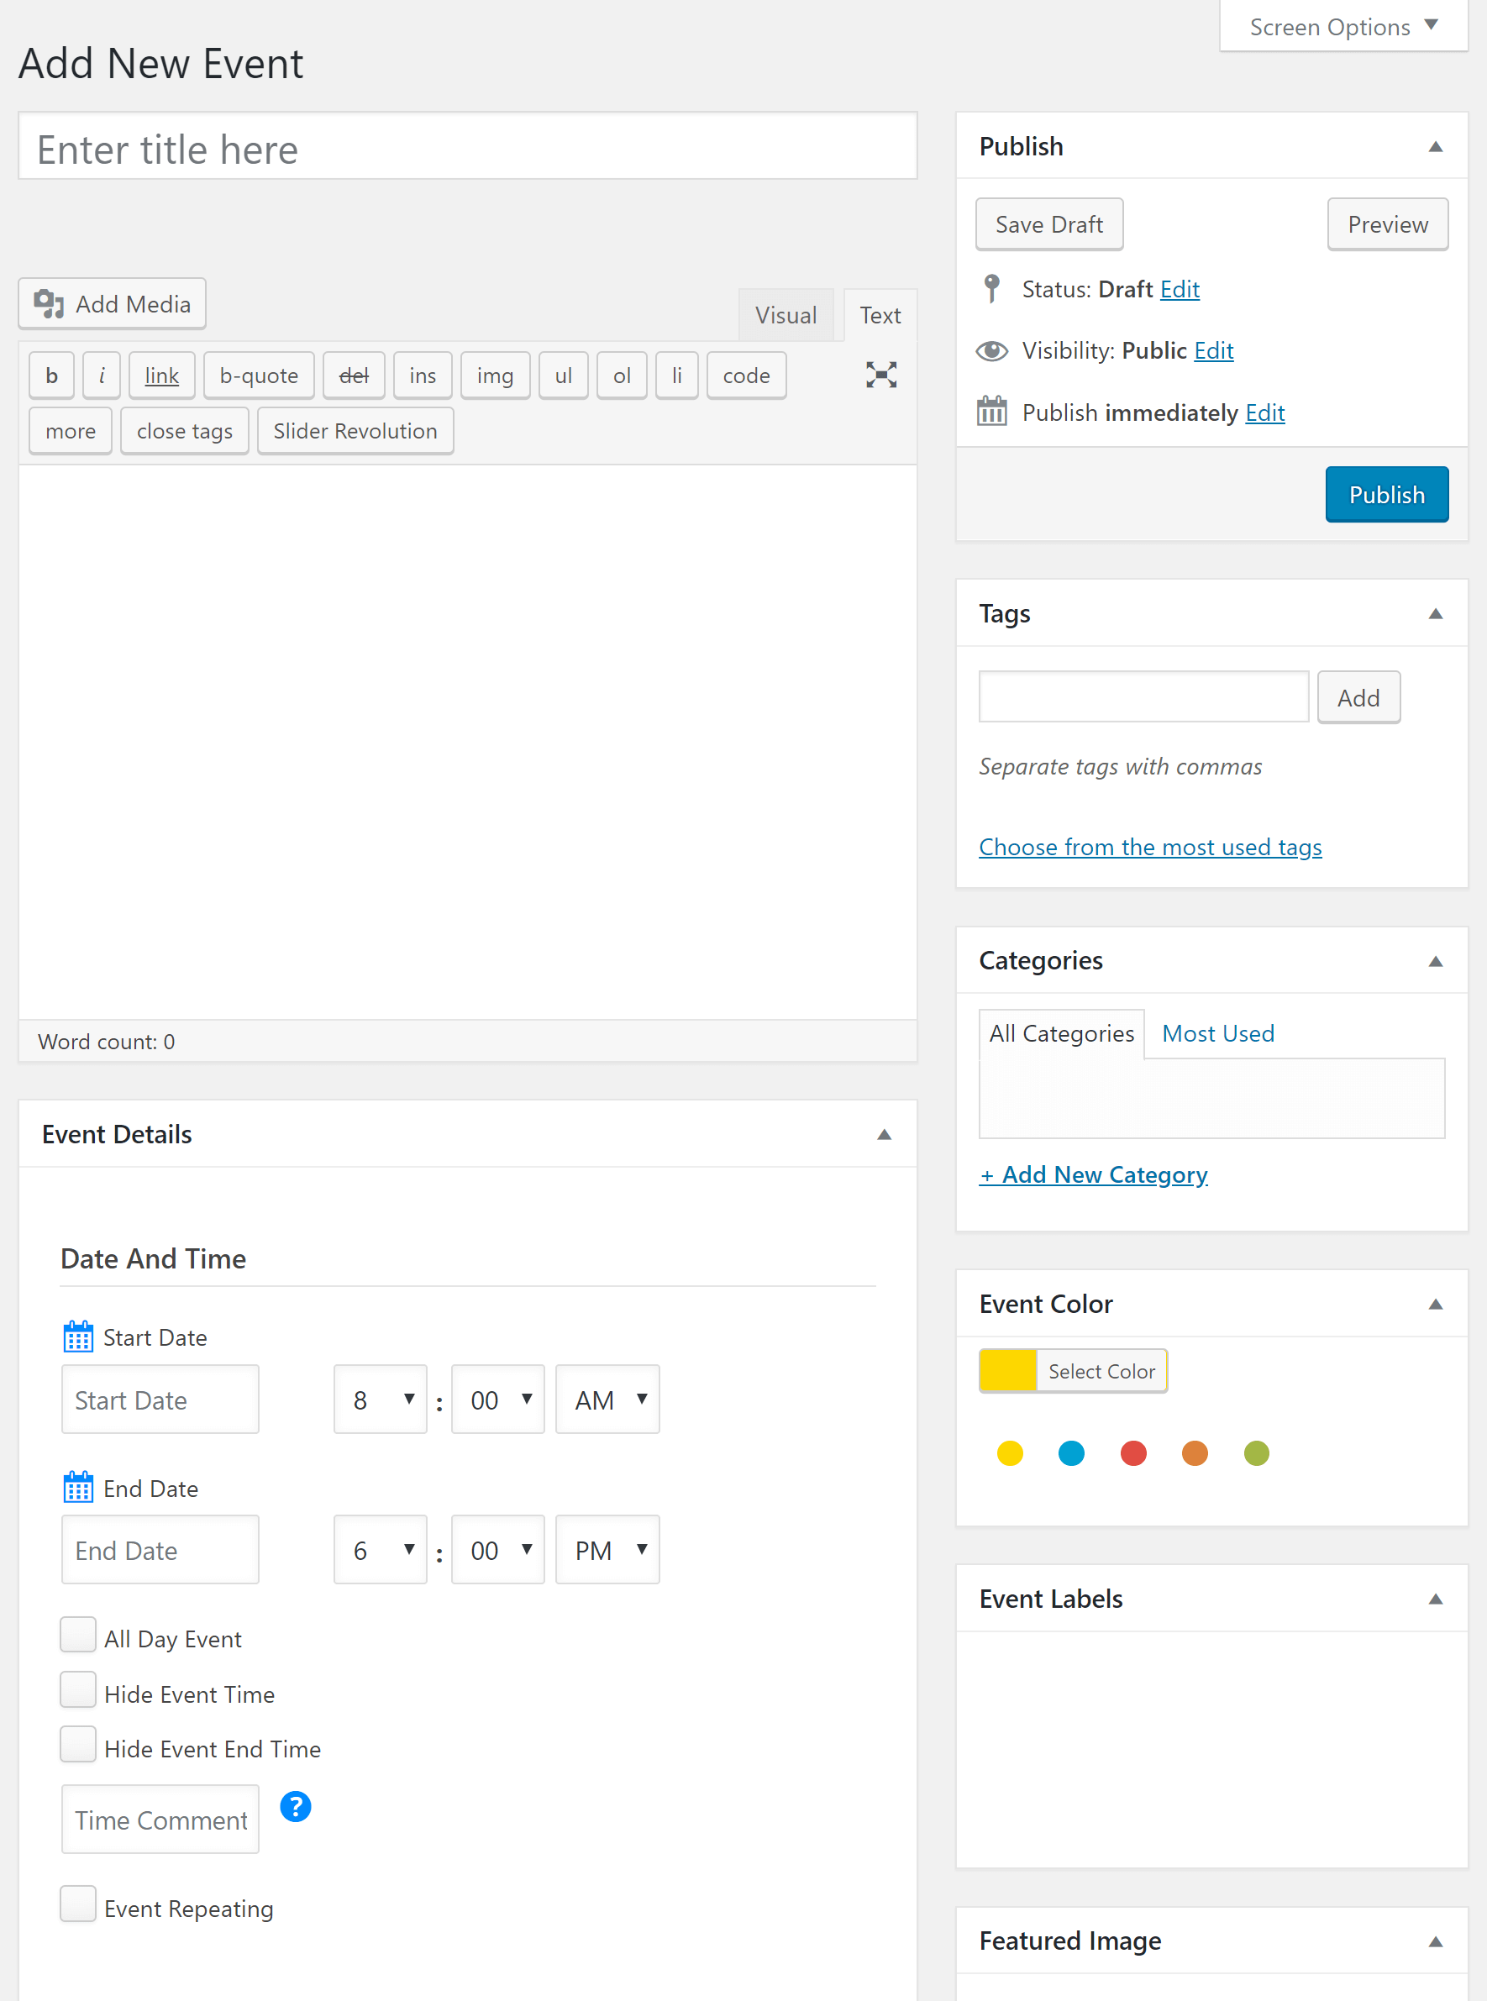1487x2001 pixels.
Task: Click the blue Publish button
Action: [x=1386, y=495]
